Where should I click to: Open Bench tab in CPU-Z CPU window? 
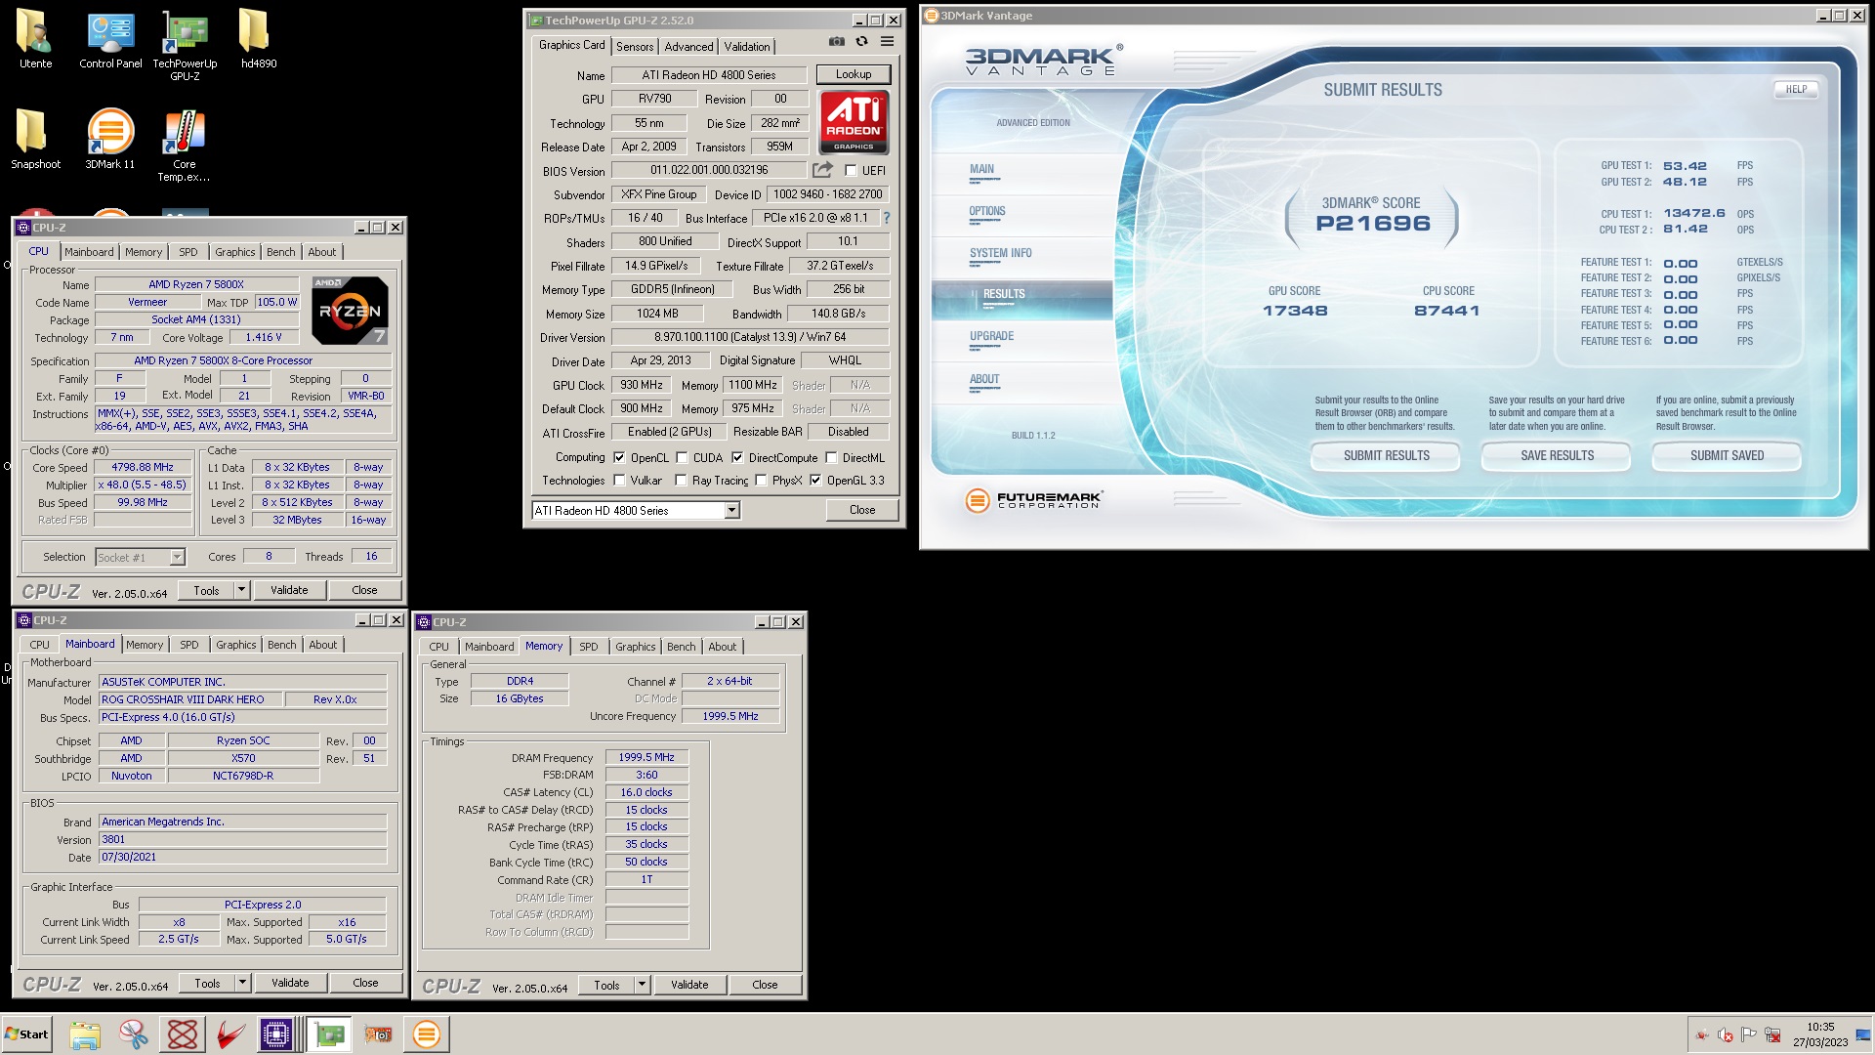tap(280, 252)
